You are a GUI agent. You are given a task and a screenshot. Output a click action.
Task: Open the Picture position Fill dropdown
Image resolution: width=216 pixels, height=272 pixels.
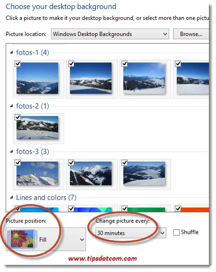pos(46,239)
